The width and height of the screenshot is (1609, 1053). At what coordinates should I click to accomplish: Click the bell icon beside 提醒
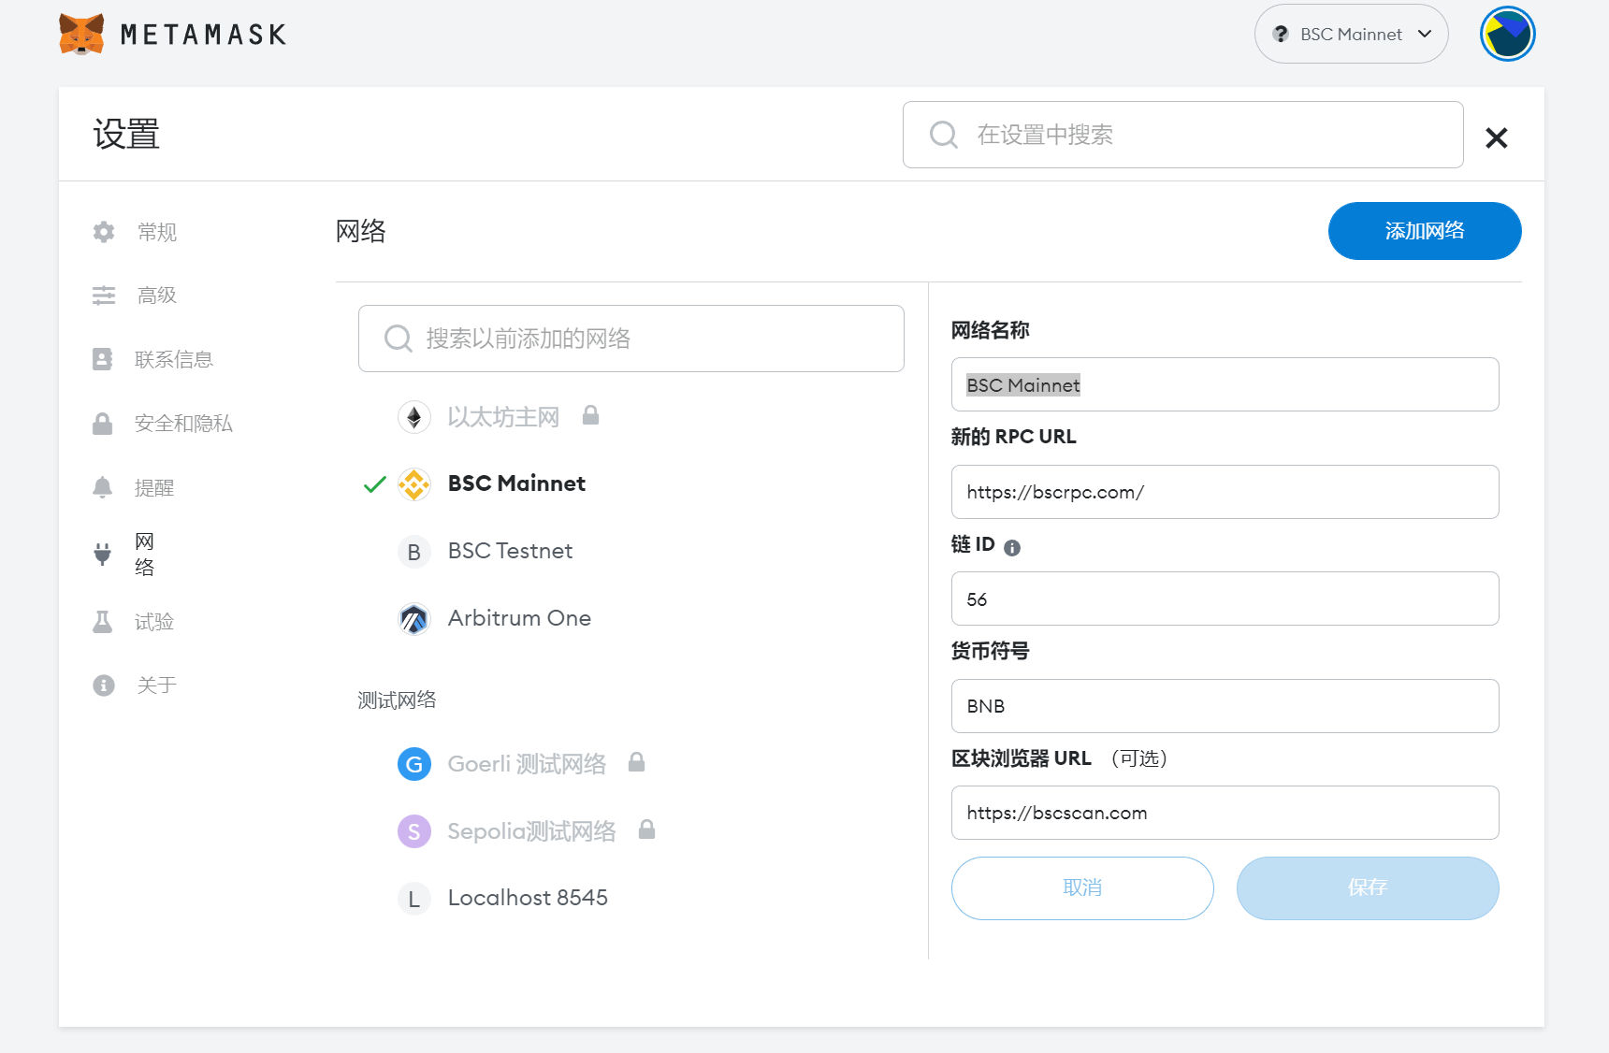pyautogui.click(x=103, y=487)
